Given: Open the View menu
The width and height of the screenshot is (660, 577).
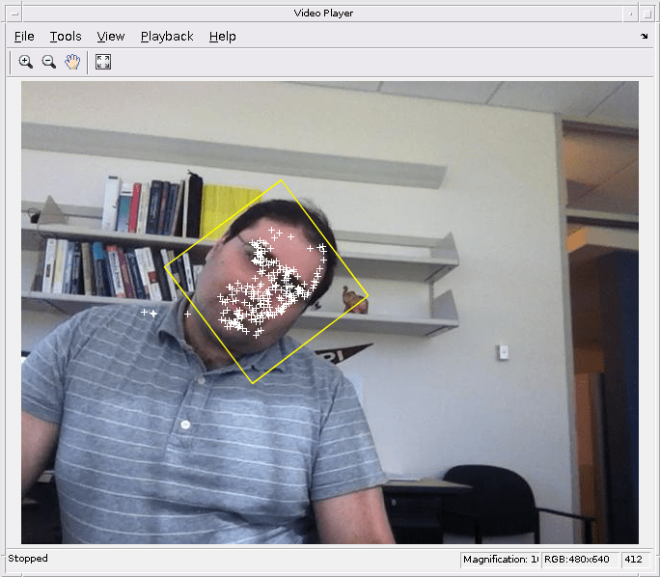Looking at the screenshot, I should pyautogui.click(x=111, y=37).
